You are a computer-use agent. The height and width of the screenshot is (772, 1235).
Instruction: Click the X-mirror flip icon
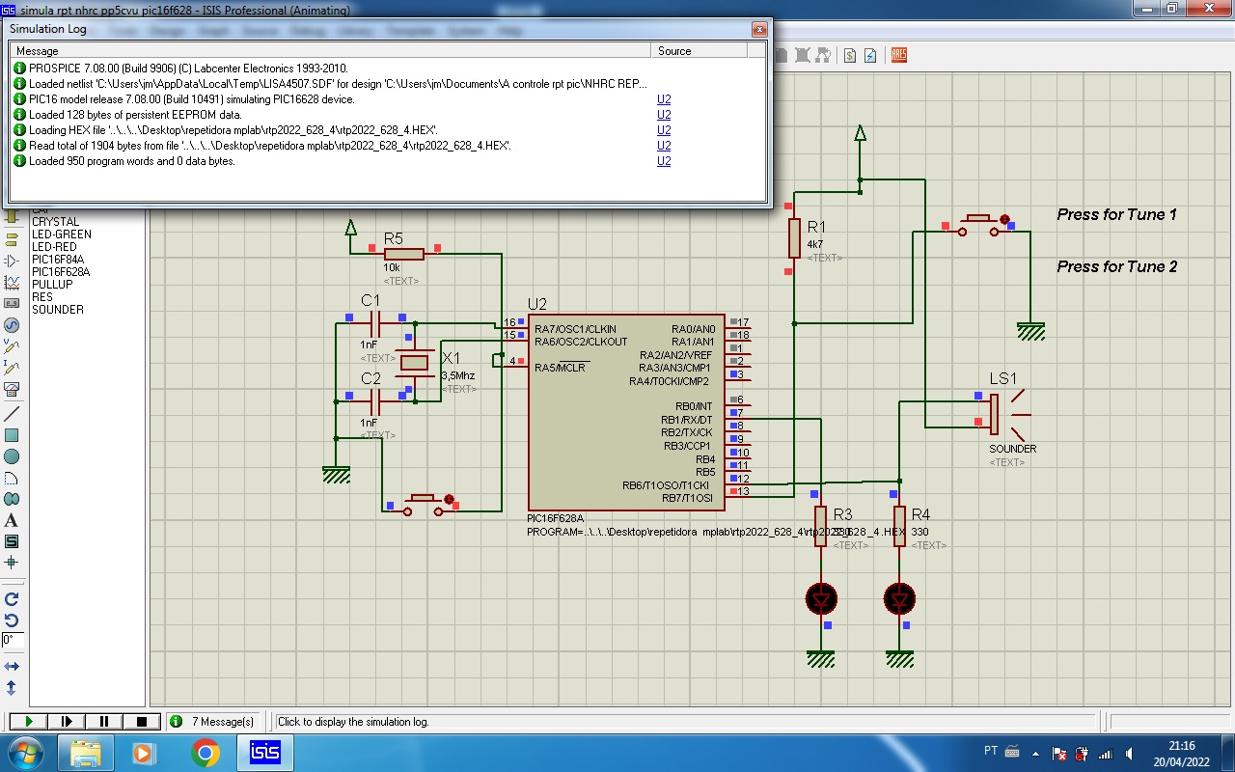click(12, 667)
